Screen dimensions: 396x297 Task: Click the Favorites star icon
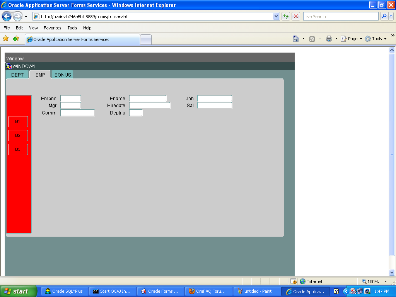[6, 39]
